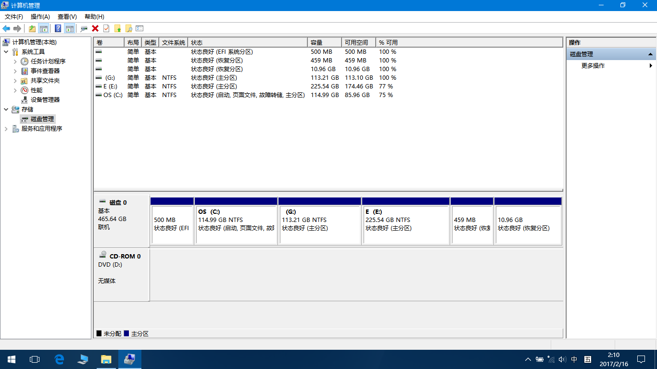Click the yellow page with magnifier icon
Image resolution: width=657 pixels, height=369 pixels.
128,28
